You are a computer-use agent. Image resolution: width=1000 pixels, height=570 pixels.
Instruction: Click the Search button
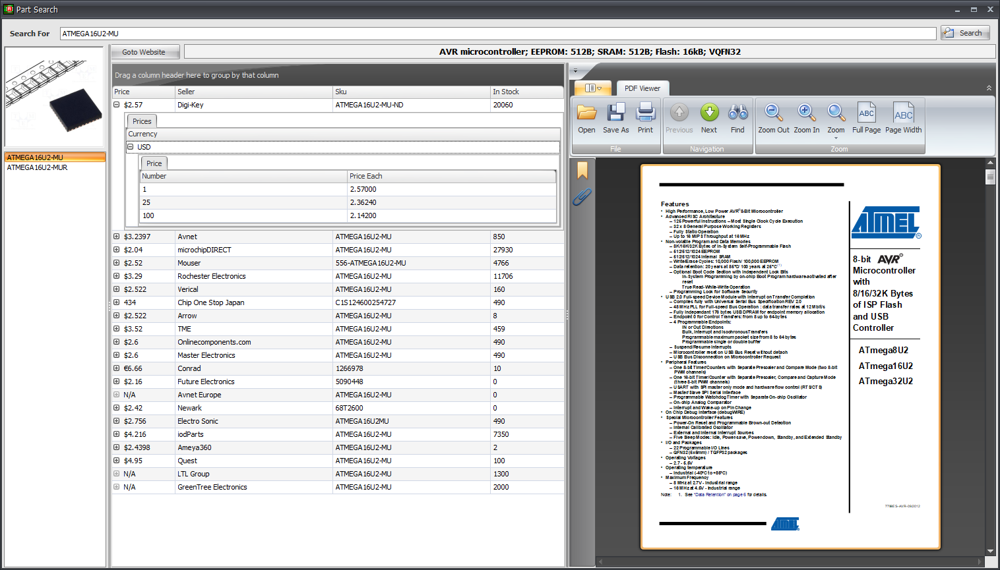click(x=965, y=33)
